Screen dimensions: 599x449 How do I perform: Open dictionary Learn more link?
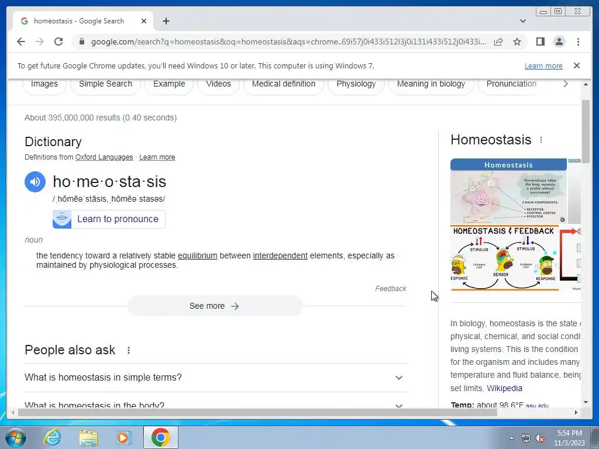[x=157, y=157]
